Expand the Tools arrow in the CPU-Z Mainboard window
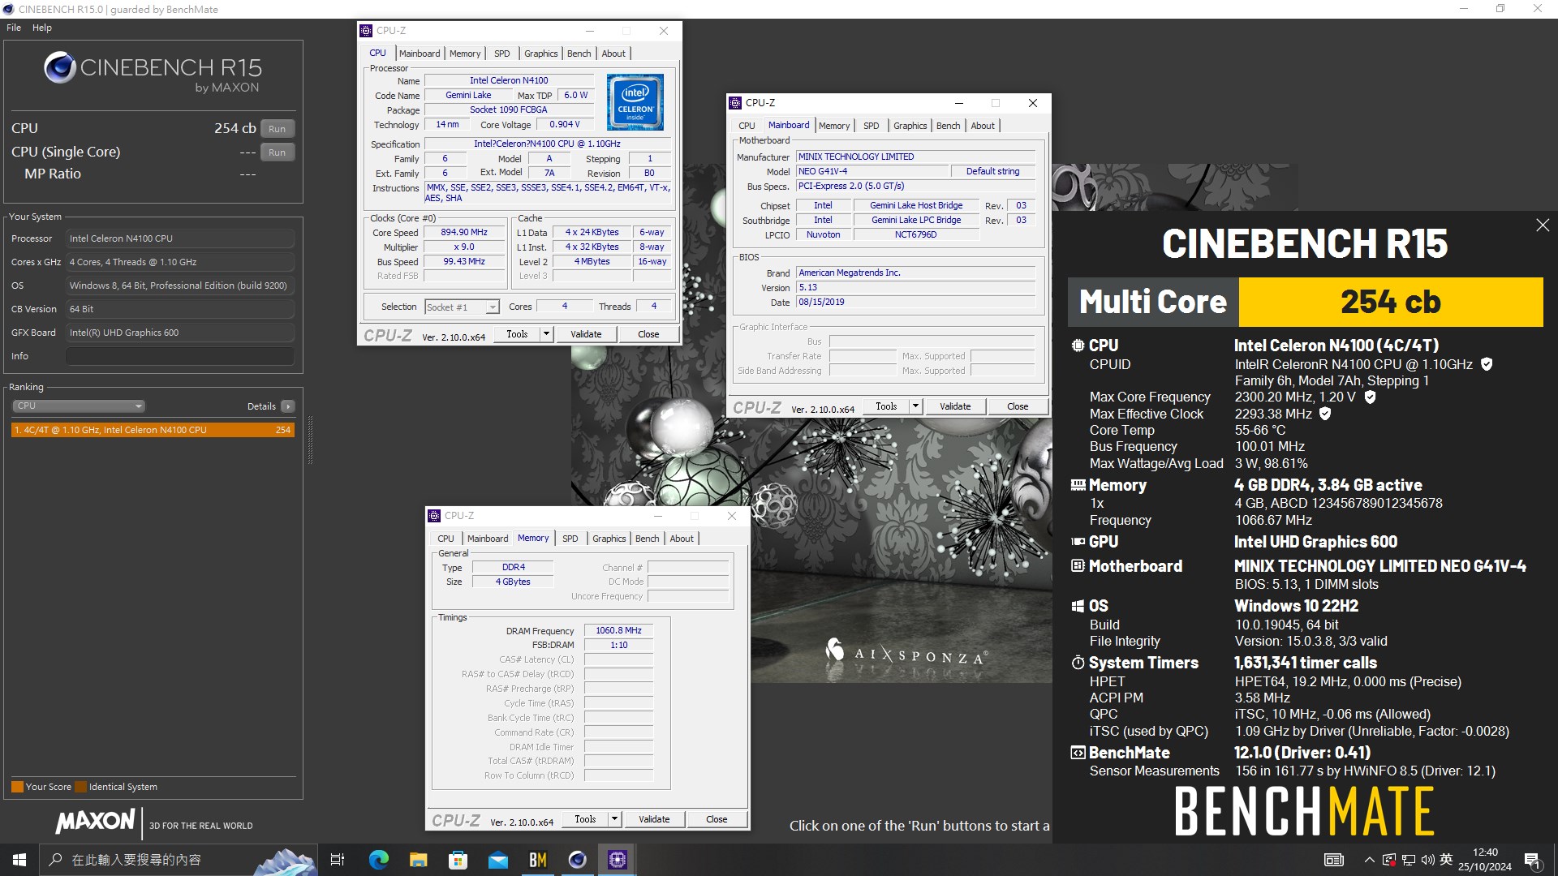This screenshot has height=876, width=1558. pyautogui.click(x=915, y=406)
